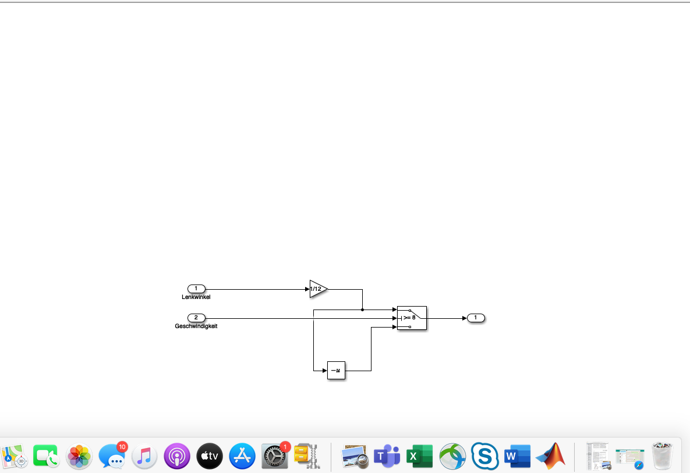Click the -u unary minus block
This screenshot has width=690, height=473.
[x=337, y=370]
